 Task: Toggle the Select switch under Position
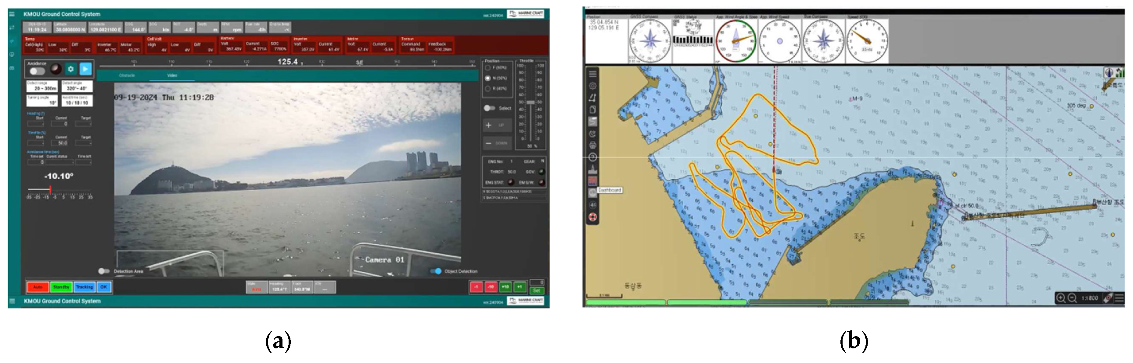(x=489, y=108)
